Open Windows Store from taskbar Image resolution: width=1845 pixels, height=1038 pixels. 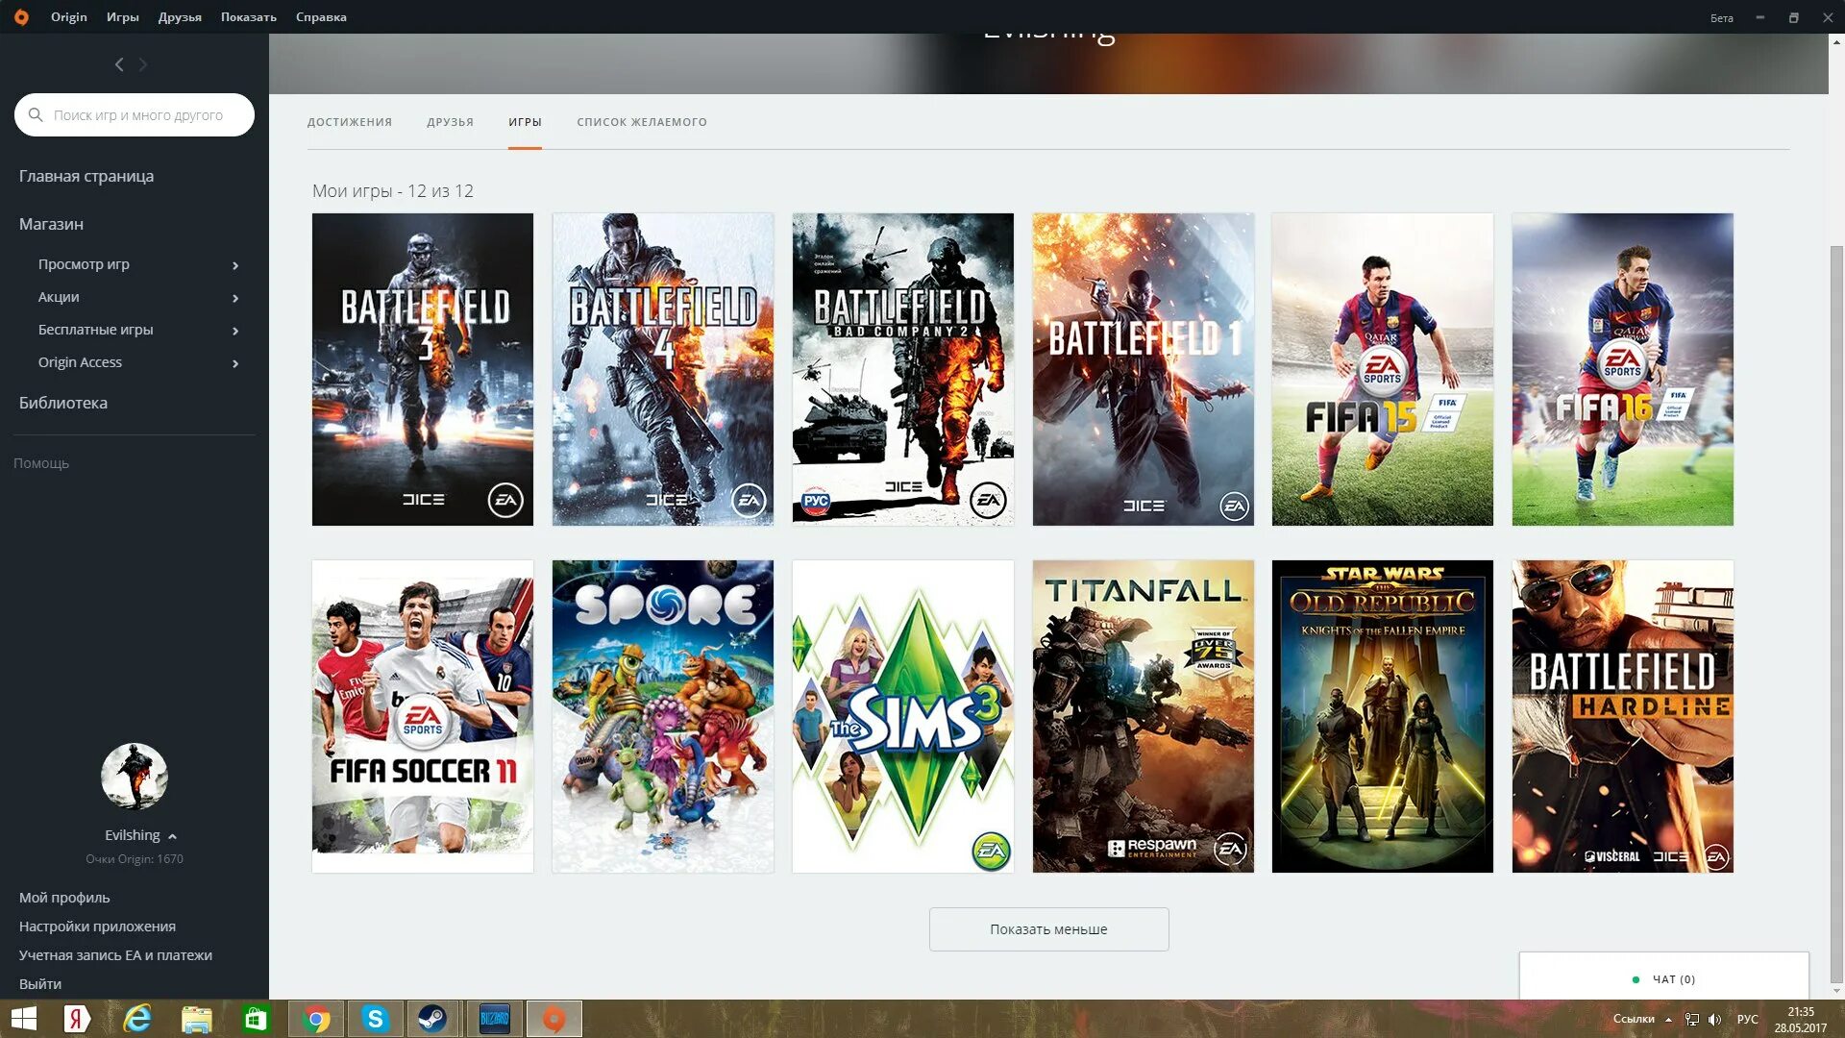[x=256, y=1019]
